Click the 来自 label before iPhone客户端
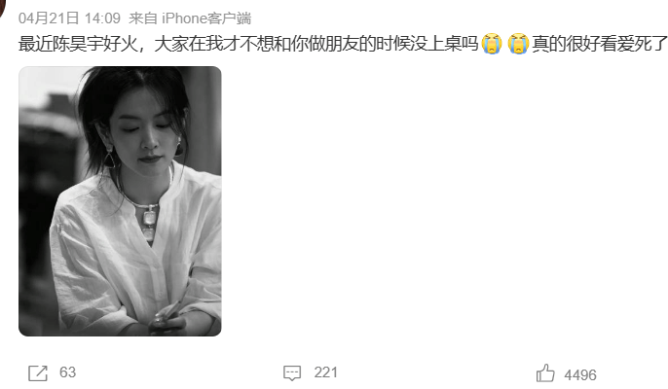 click(143, 18)
